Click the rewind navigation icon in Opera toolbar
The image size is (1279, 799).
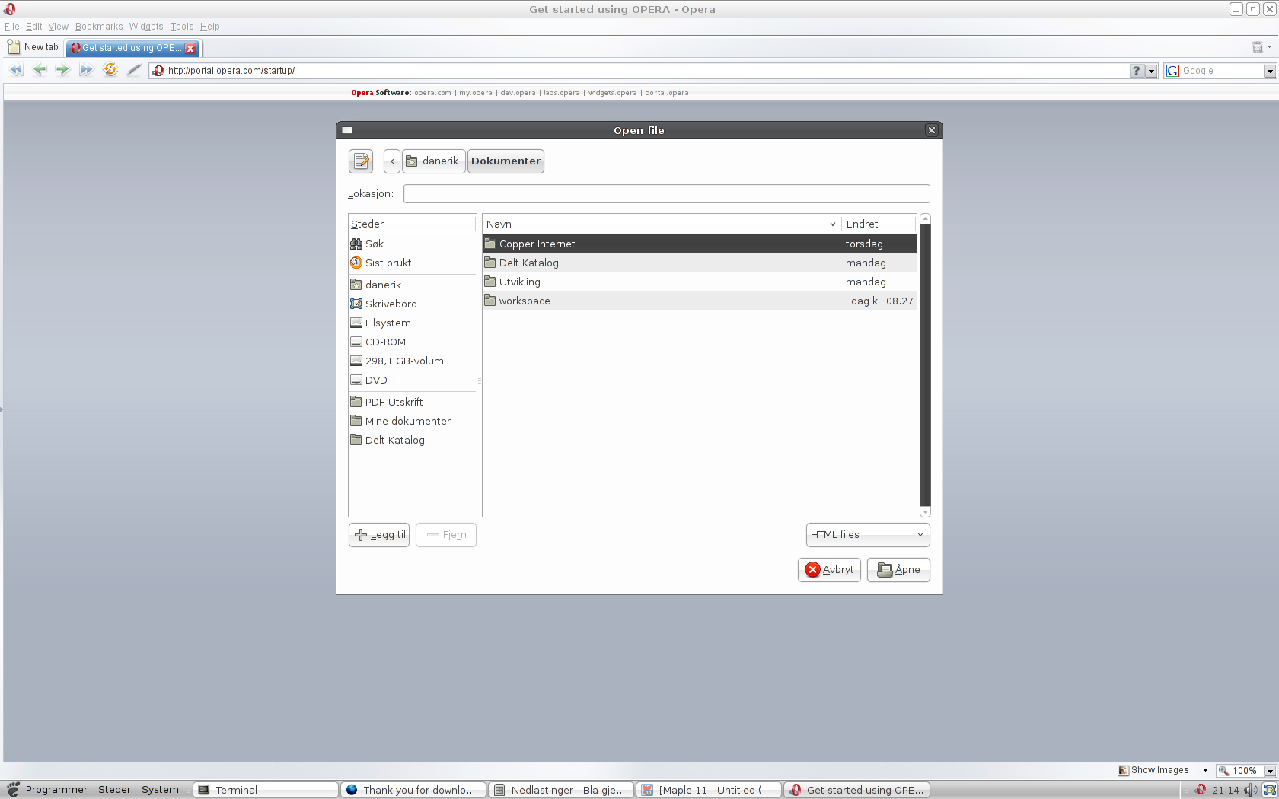(x=16, y=70)
